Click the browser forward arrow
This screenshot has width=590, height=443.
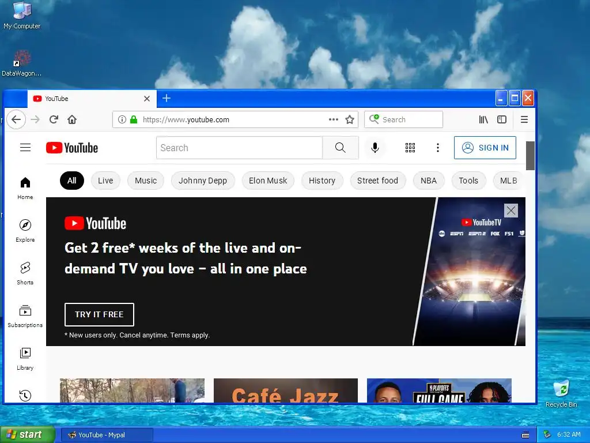click(35, 119)
